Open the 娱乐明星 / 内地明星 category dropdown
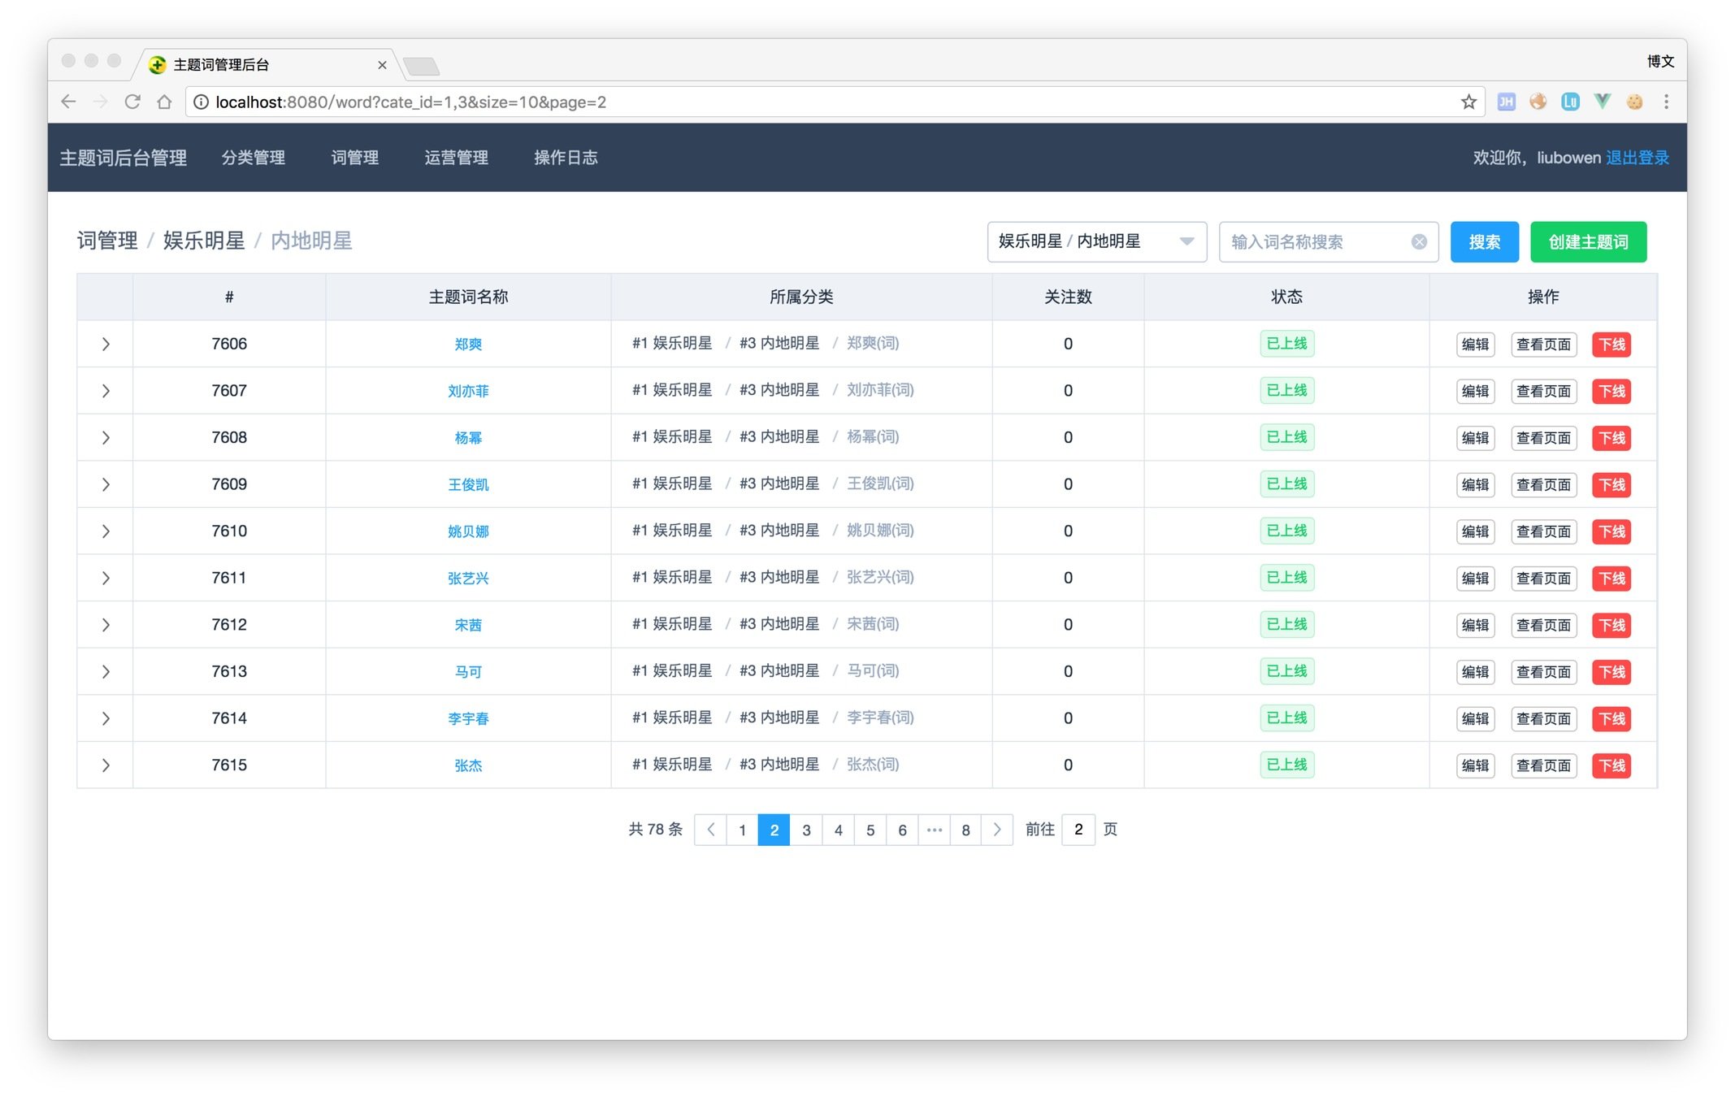1735x1097 pixels. 1095,242
